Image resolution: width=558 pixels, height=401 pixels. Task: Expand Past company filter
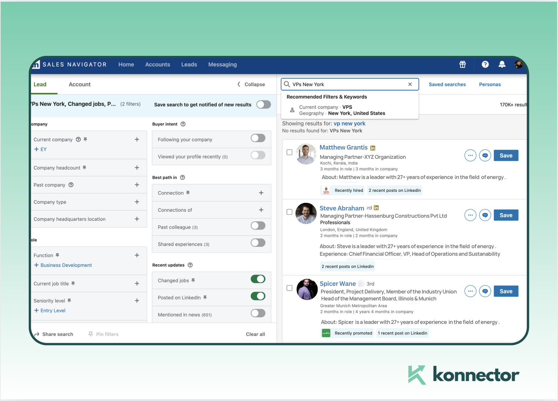click(x=137, y=185)
